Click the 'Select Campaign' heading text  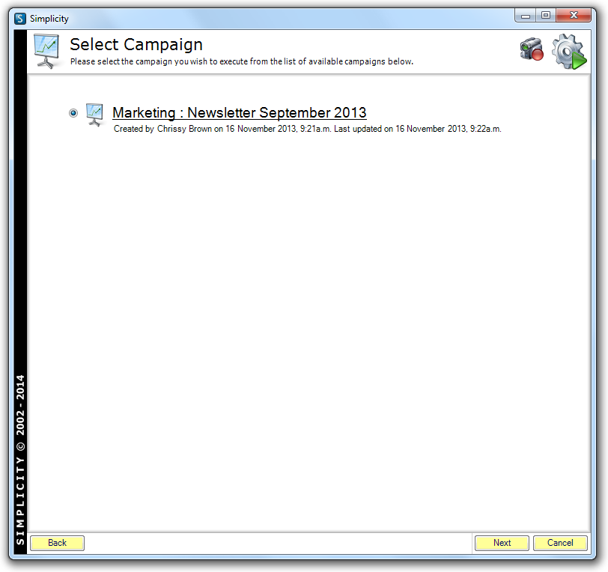[x=136, y=45]
